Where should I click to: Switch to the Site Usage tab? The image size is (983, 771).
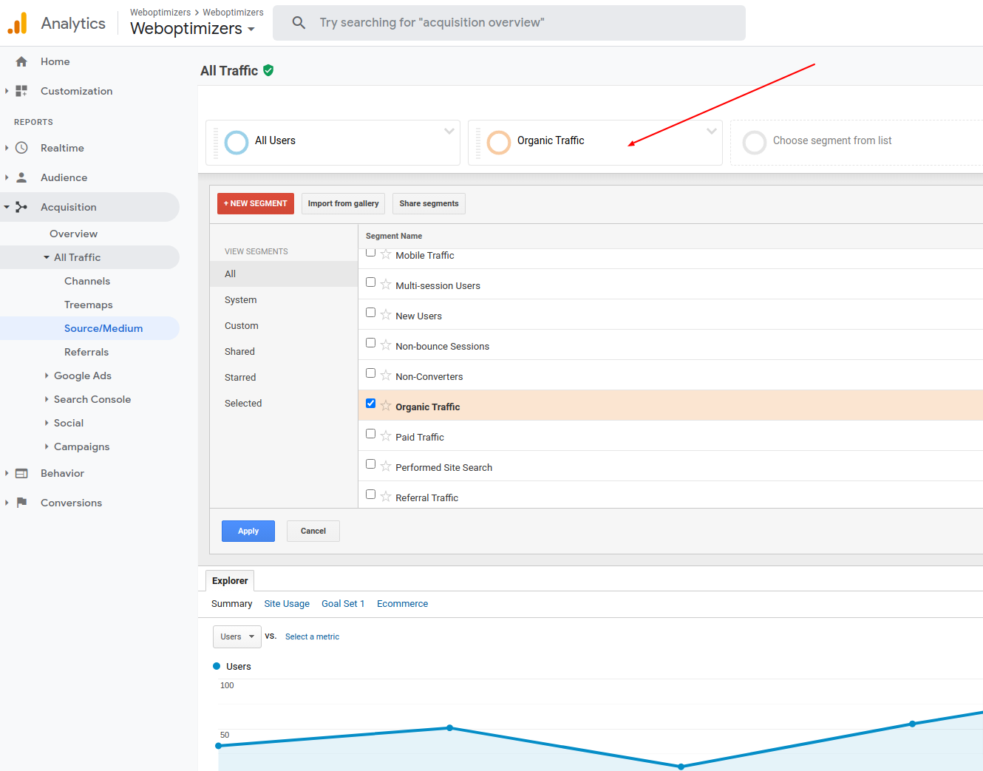click(287, 604)
